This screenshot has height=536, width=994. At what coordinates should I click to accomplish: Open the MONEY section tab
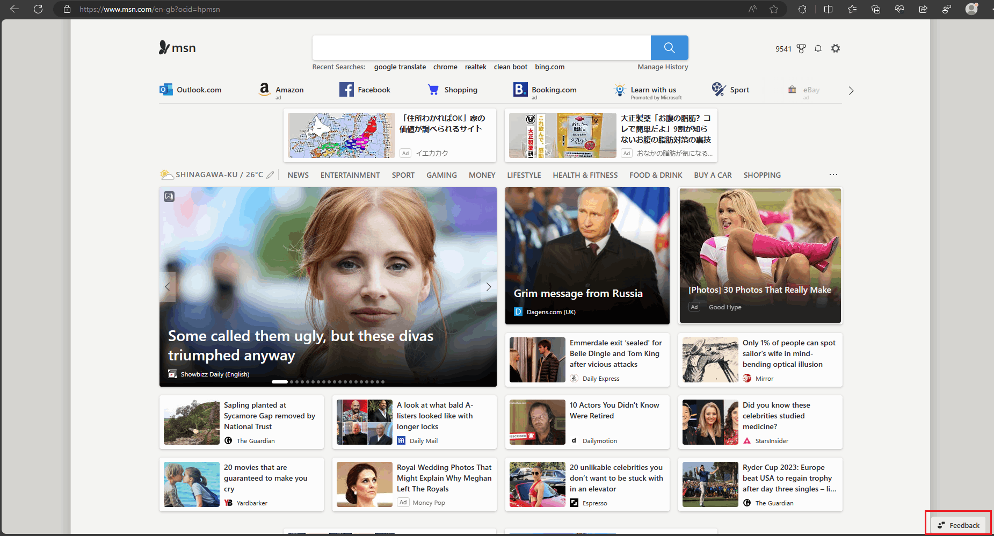click(x=482, y=175)
